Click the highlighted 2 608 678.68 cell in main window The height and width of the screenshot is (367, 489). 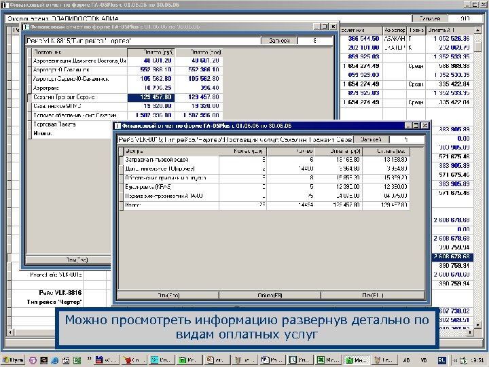[452, 257]
